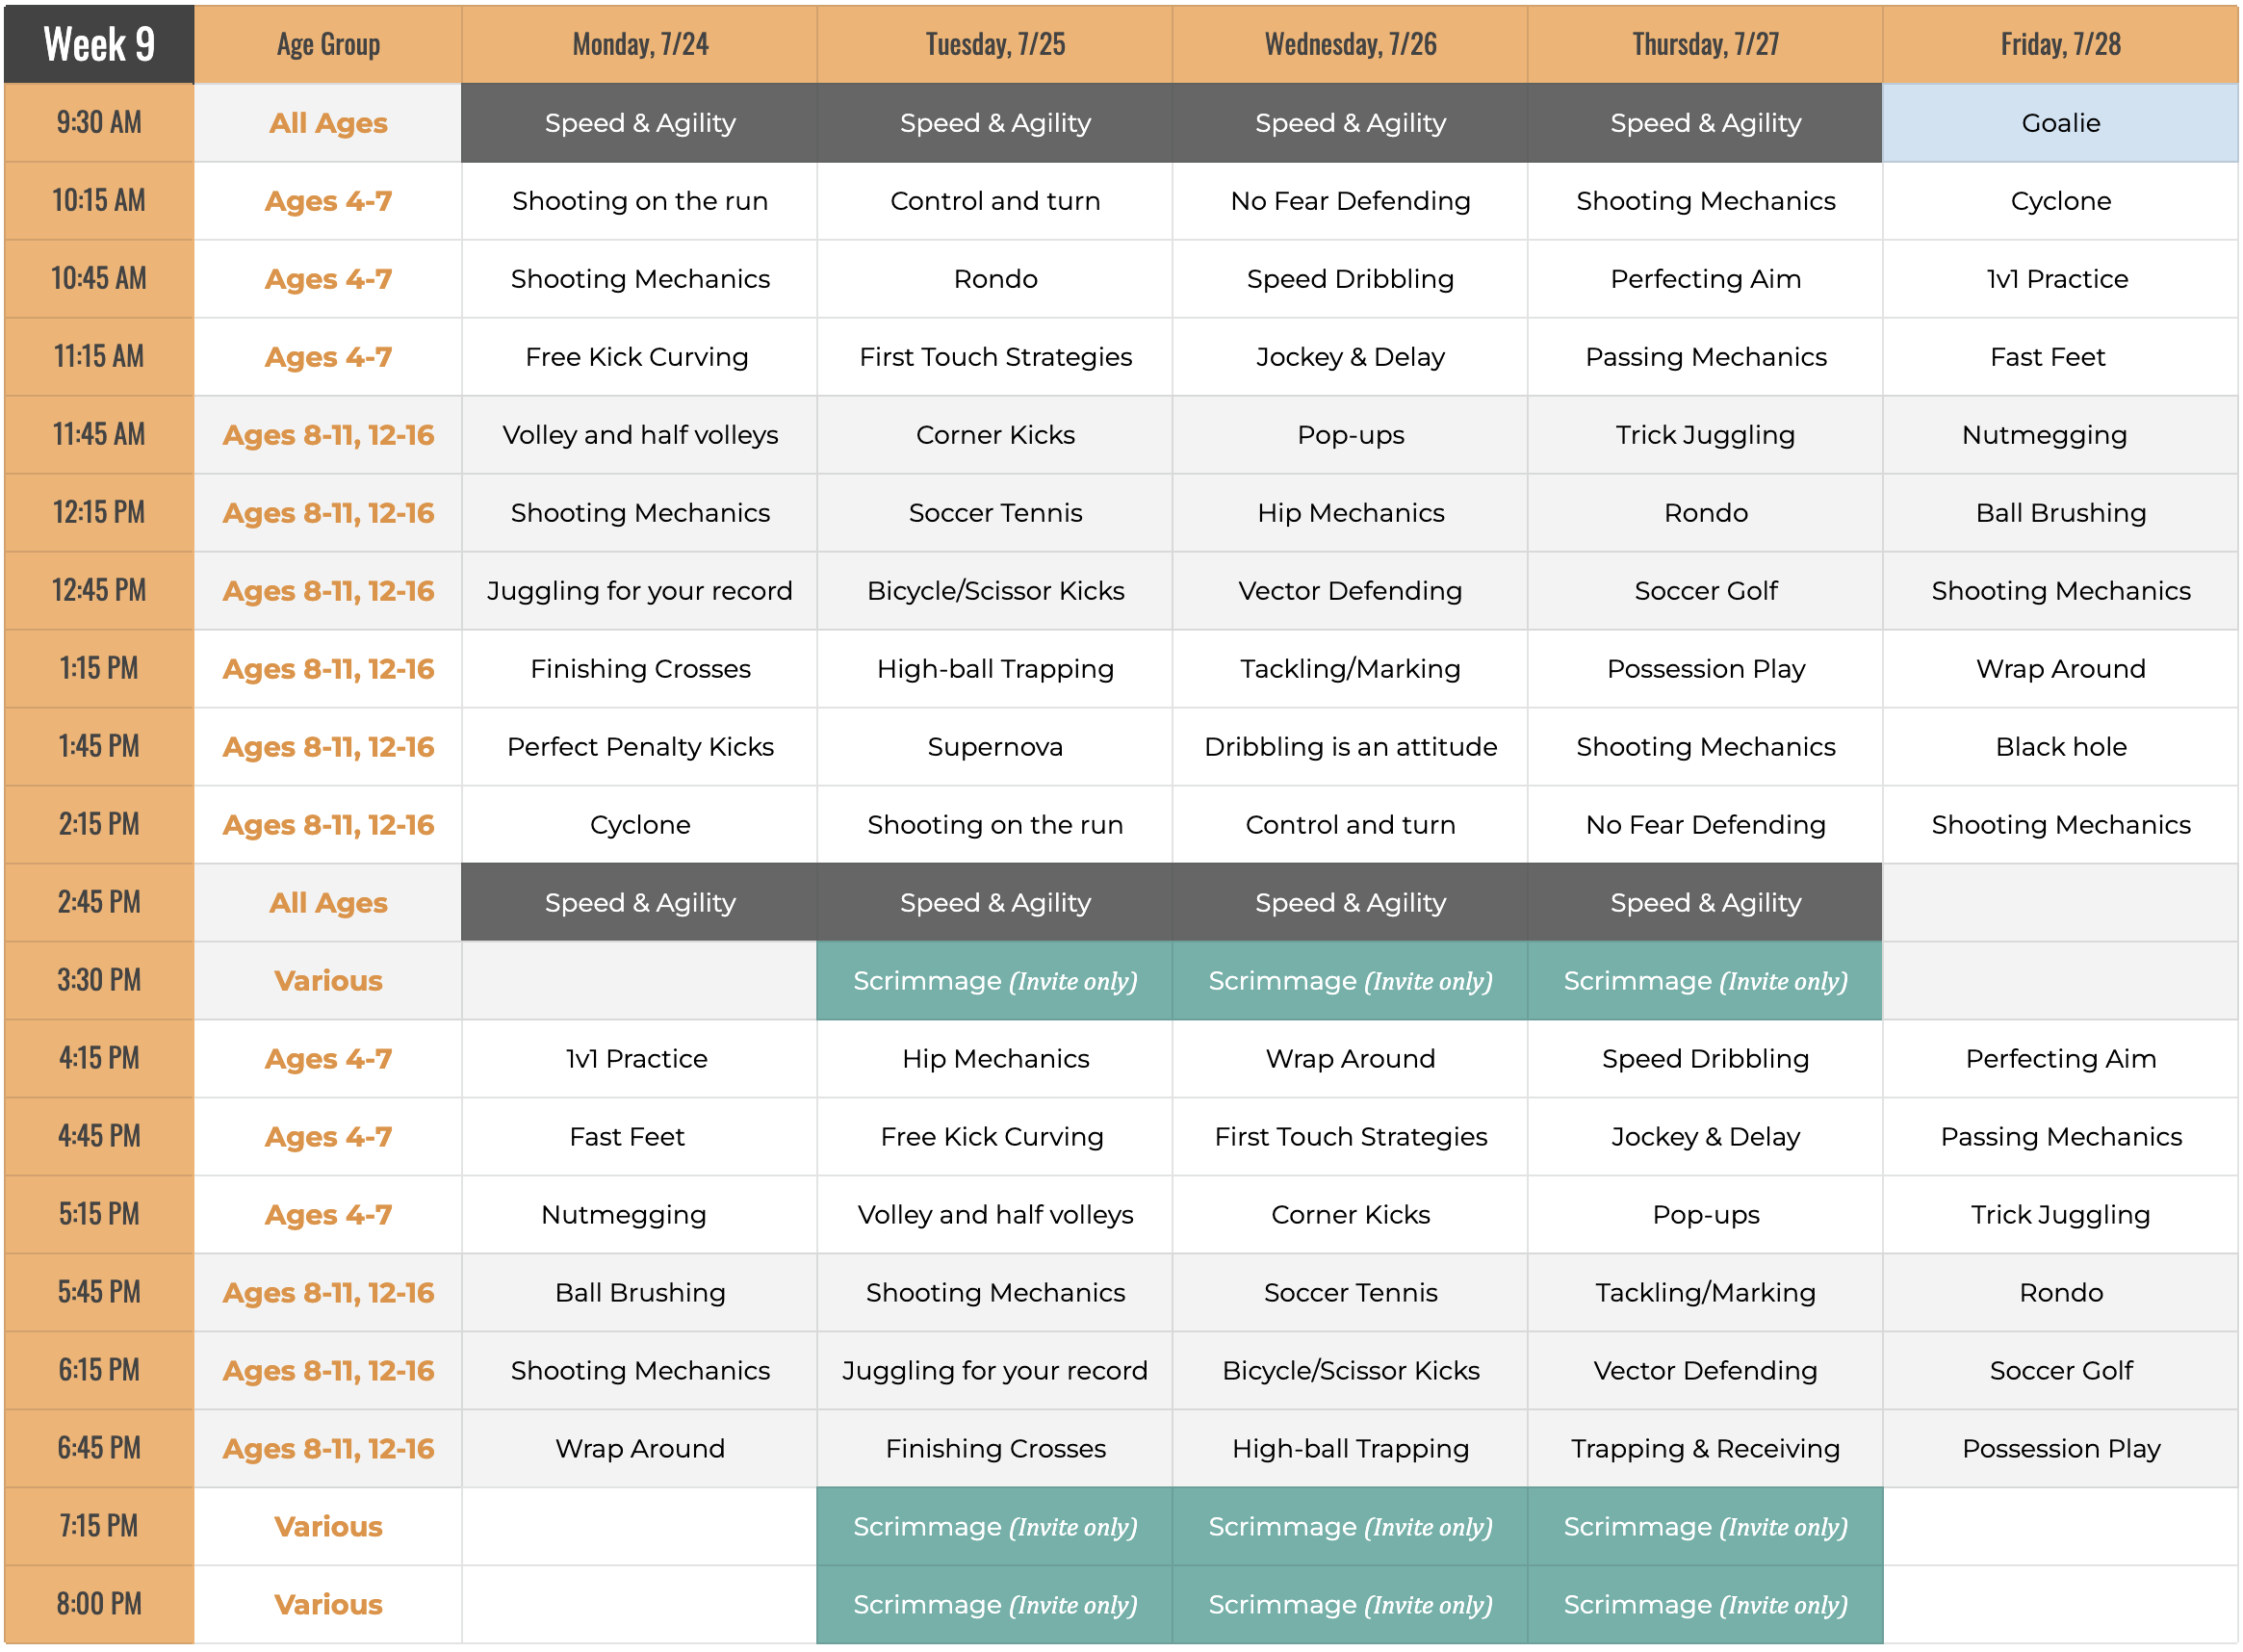
Task: Click Shooting on the run at 10:15 AM Monday
Action: (x=640, y=201)
